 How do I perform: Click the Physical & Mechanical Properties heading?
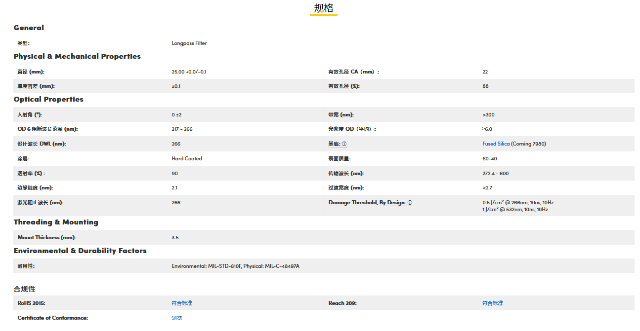[77, 57]
